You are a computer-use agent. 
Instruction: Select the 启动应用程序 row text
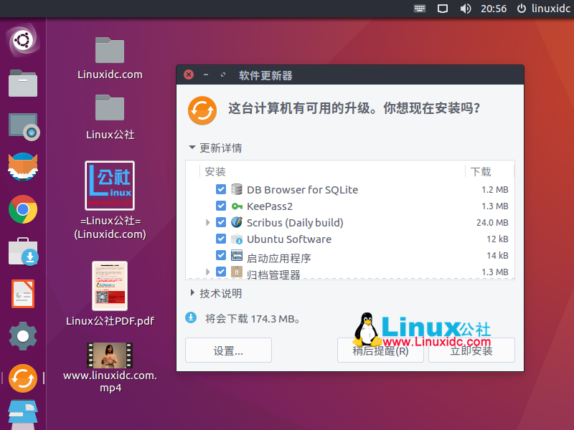coord(278,258)
